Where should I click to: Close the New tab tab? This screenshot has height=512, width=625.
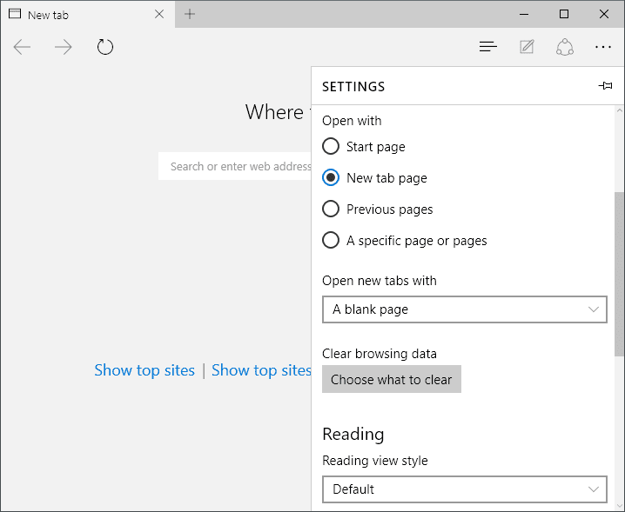pos(159,14)
